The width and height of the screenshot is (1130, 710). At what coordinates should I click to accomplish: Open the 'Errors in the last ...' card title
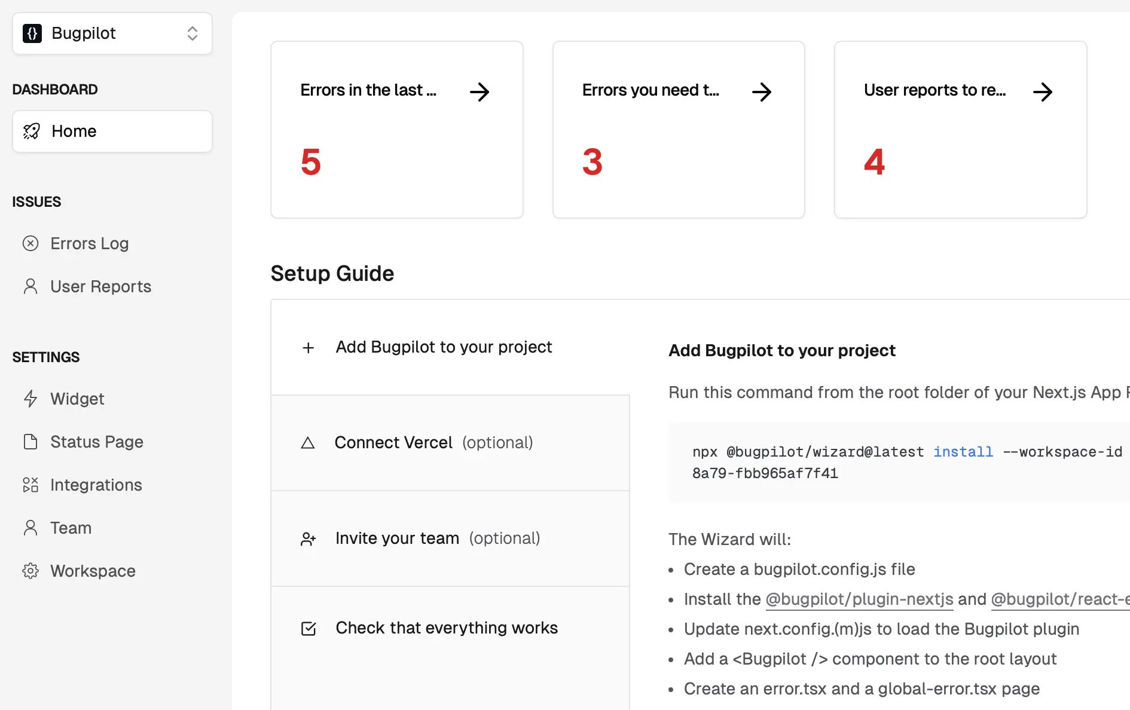[368, 90]
